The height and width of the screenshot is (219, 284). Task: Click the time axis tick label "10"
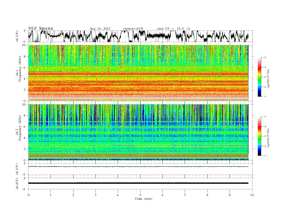(x=252, y=195)
